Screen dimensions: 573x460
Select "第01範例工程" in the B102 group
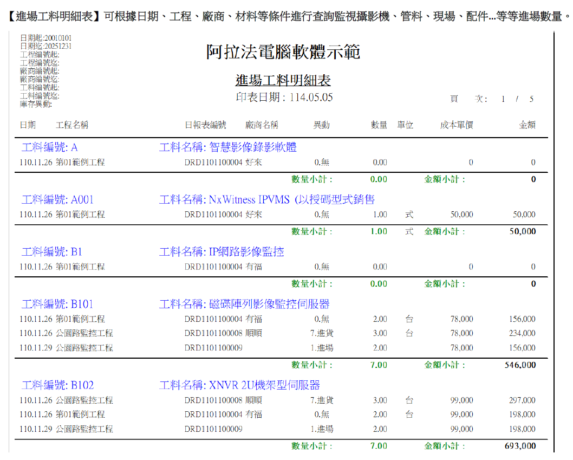pyautogui.click(x=80, y=414)
